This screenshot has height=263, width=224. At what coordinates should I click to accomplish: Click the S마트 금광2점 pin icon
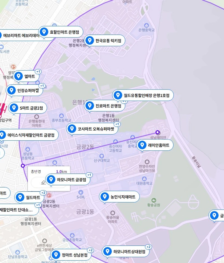14,108
